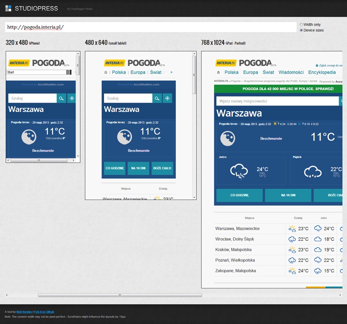Click Zakopane, Małopolska row
This screenshot has width=347, height=324.
click(x=278, y=271)
